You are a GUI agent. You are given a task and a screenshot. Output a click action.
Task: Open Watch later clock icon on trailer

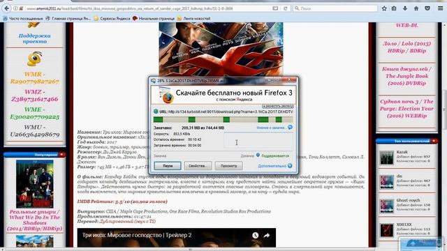pyautogui.click(x=255, y=236)
